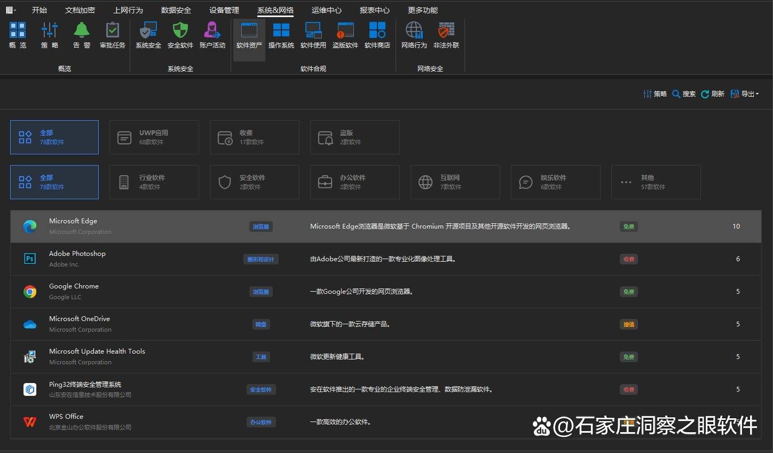Click the Adobe Photoshop Ps icon

coord(30,259)
